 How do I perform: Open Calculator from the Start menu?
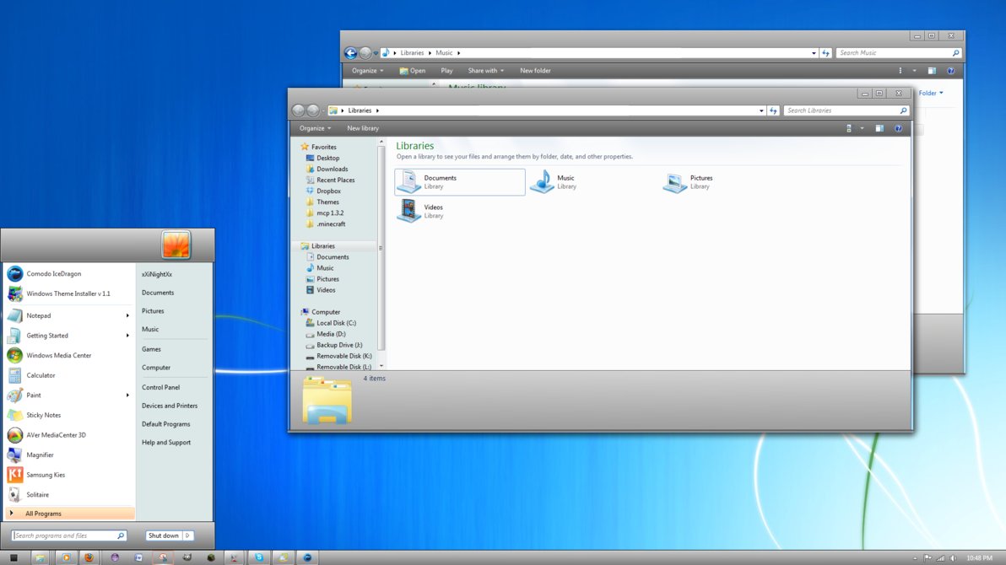[x=41, y=375]
